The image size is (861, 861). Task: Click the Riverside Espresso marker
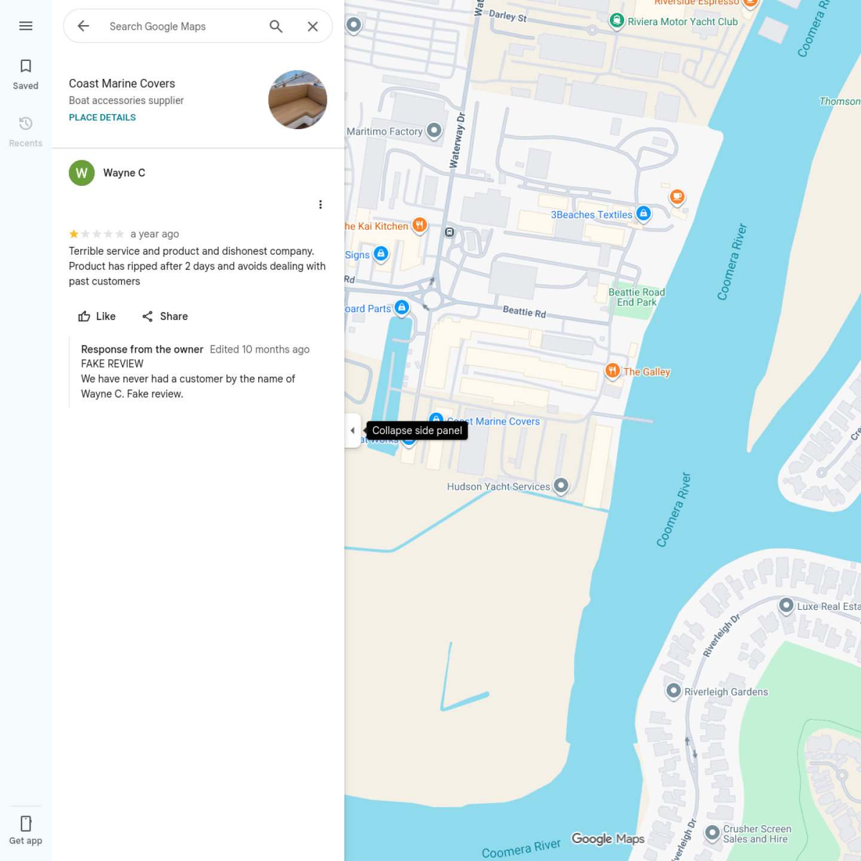(x=751, y=3)
